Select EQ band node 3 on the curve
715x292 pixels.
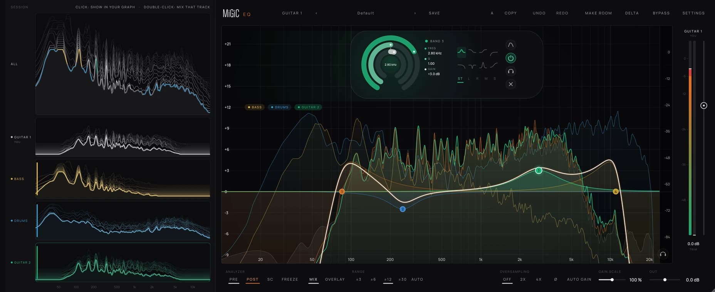[539, 170]
